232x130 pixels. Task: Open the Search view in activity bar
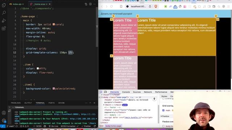click(x=4, y=13)
